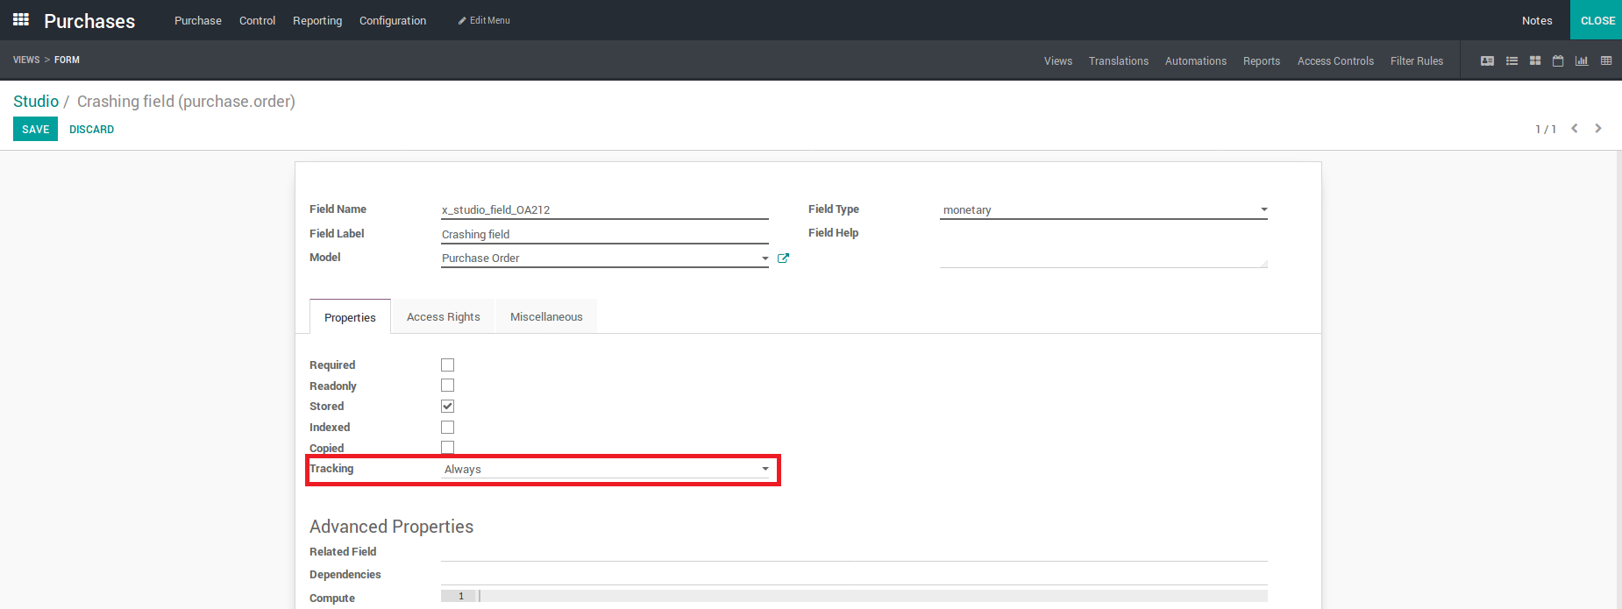This screenshot has height=609, width=1622.
Task: Open the Purchase menu
Action: click(198, 20)
